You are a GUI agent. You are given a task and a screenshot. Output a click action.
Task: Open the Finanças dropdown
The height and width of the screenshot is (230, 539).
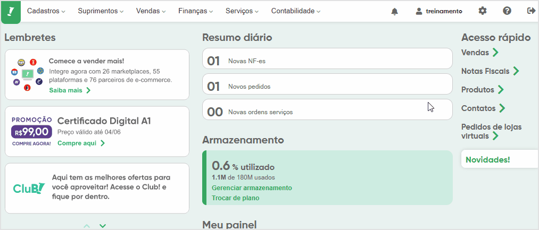[196, 11]
